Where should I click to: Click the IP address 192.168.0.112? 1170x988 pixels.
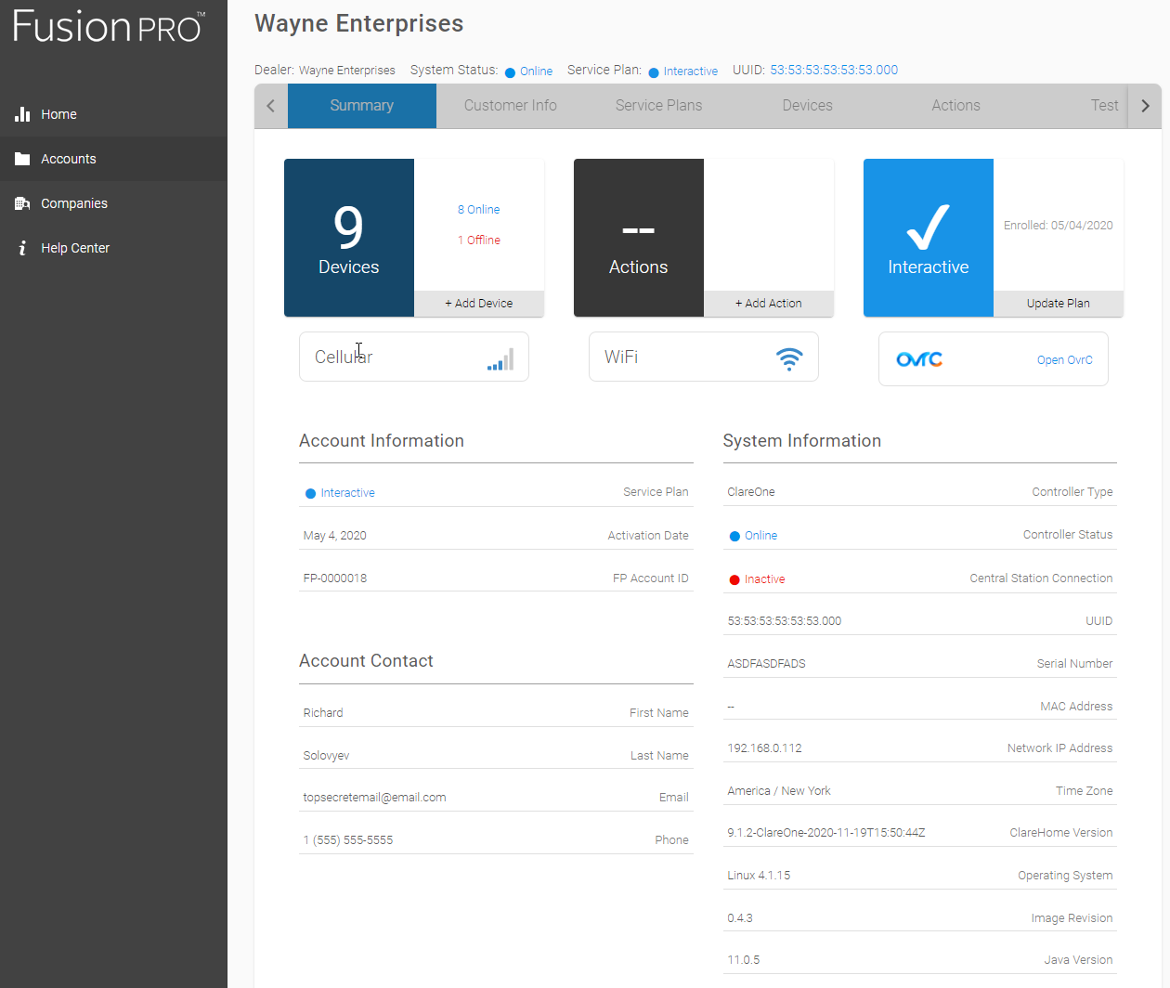click(765, 748)
